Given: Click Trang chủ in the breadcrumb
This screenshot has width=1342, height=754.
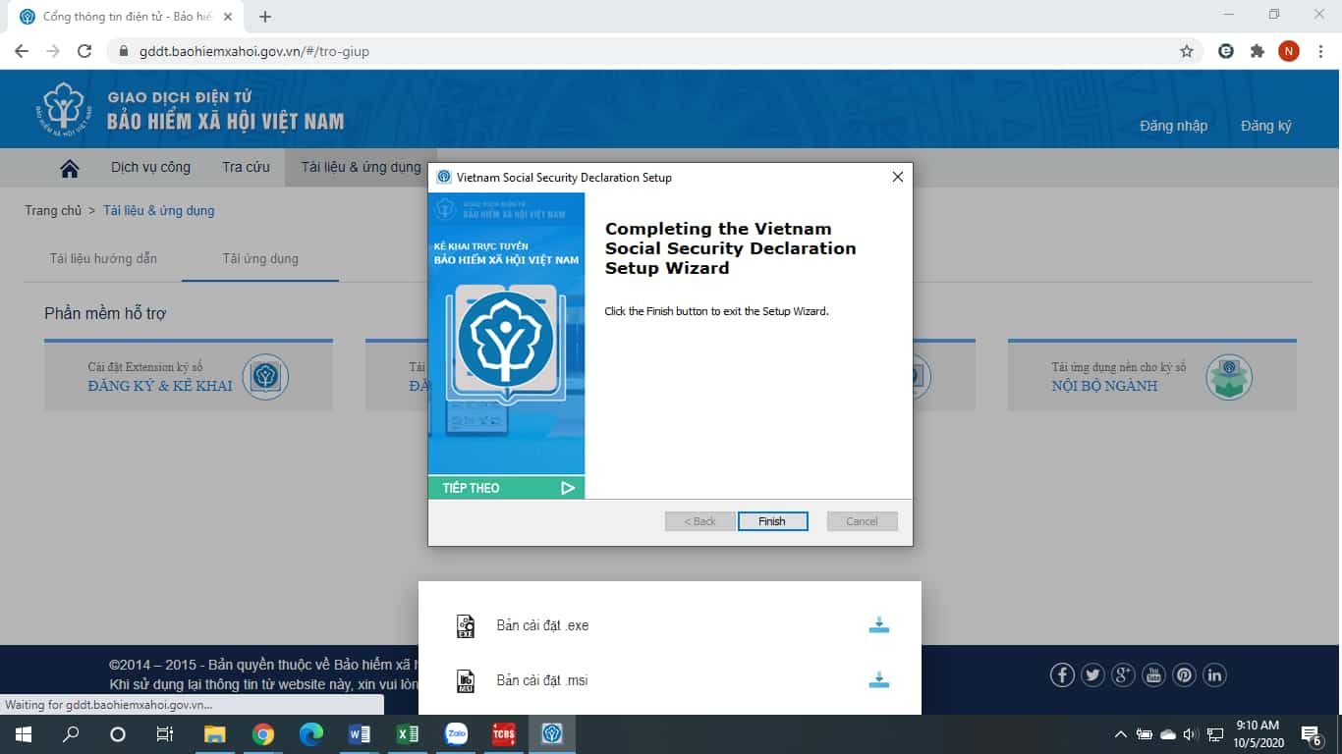Looking at the screenshot, I should coord(53,211).
